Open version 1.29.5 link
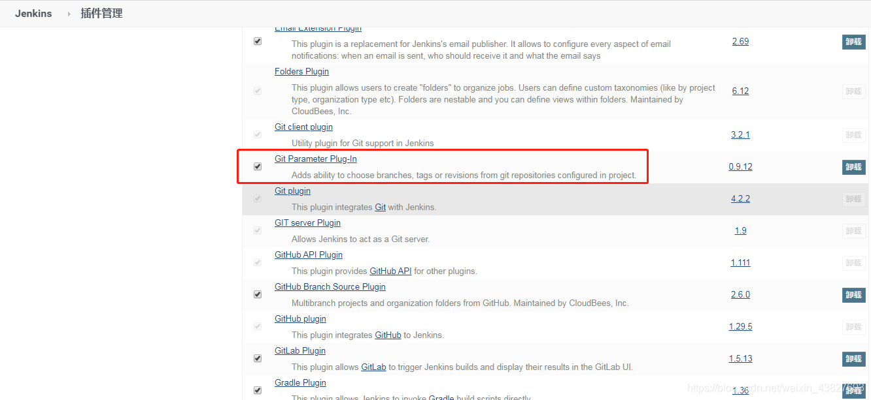Image resolution: width=871 pixels, height=400 pixels. pos(740,326)
